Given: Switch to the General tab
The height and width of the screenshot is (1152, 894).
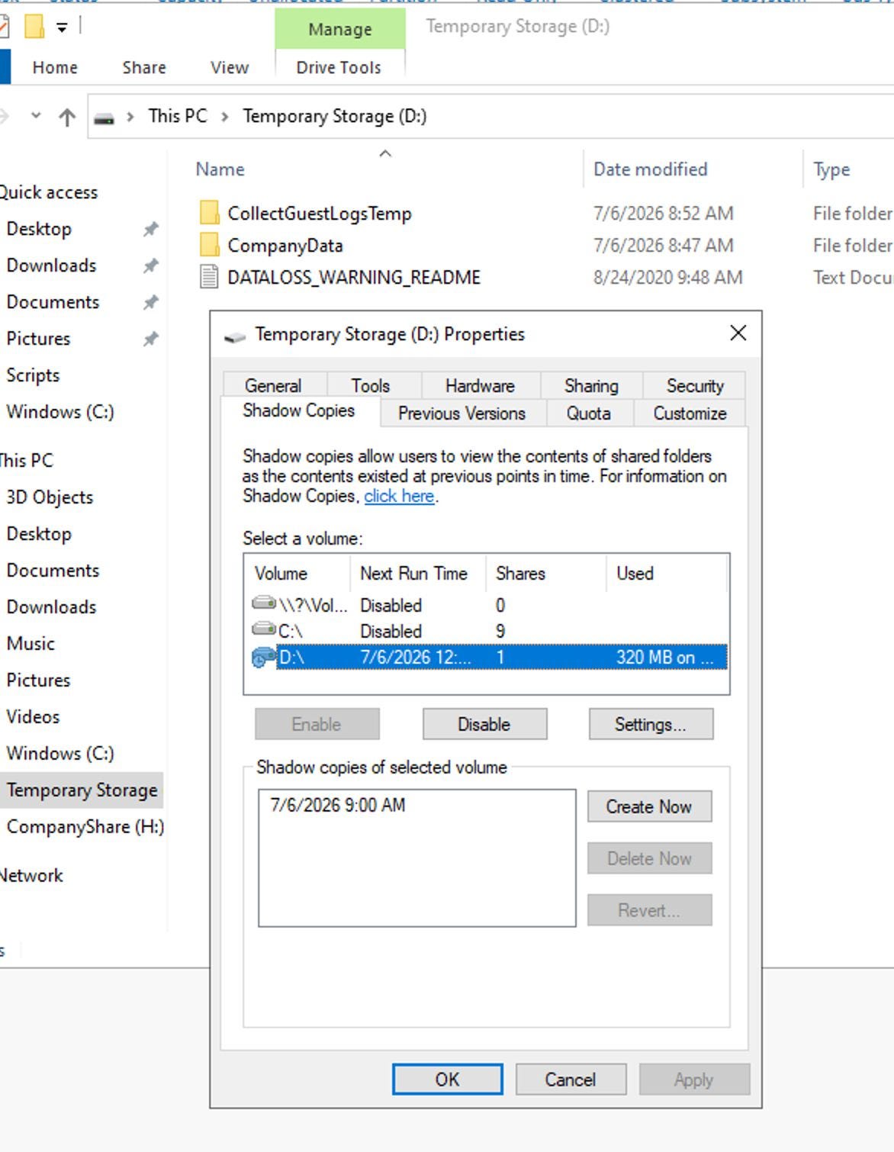Looking at the screenshot, I should (273, 385).
